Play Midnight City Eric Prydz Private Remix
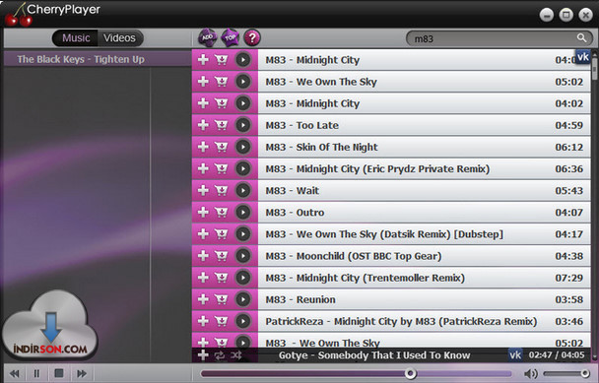The width and height of the screenshot is (599, 383). tap(243, 168)
